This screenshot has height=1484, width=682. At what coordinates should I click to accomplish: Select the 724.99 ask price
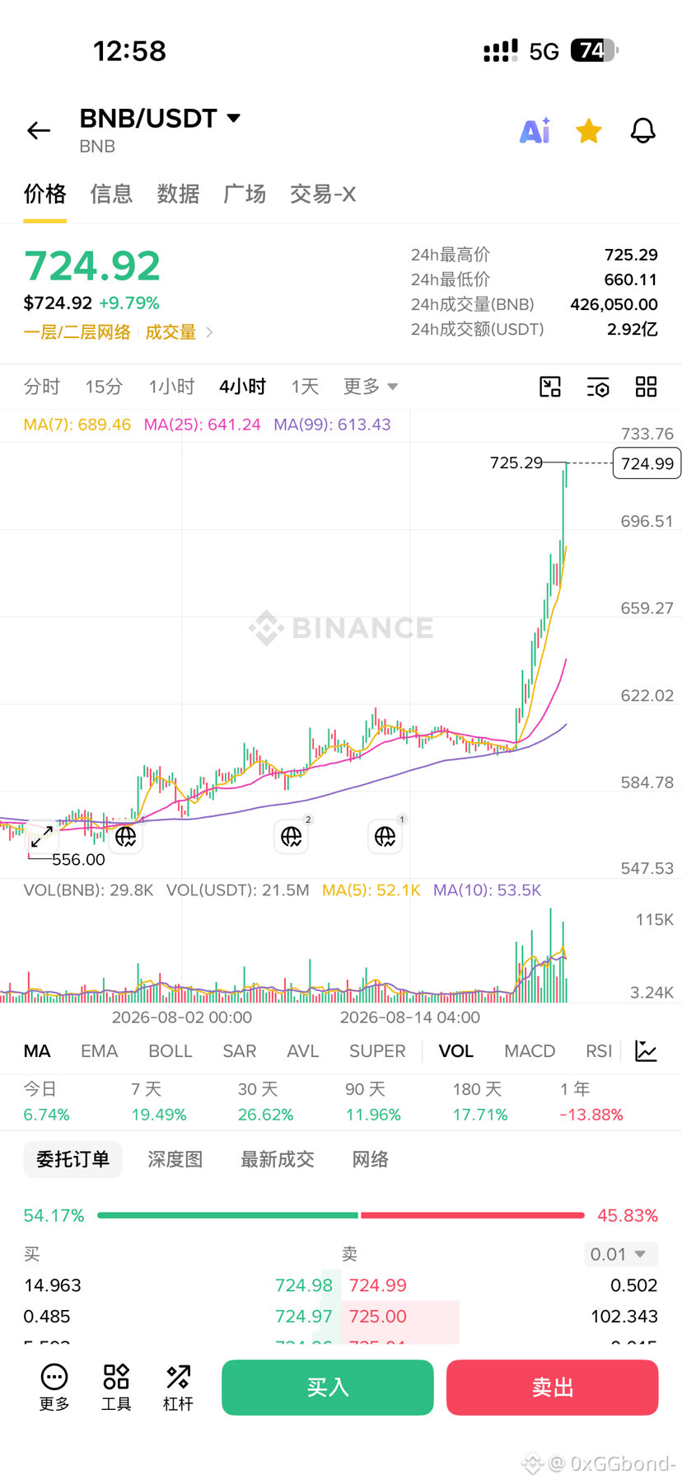[378, 1285]
